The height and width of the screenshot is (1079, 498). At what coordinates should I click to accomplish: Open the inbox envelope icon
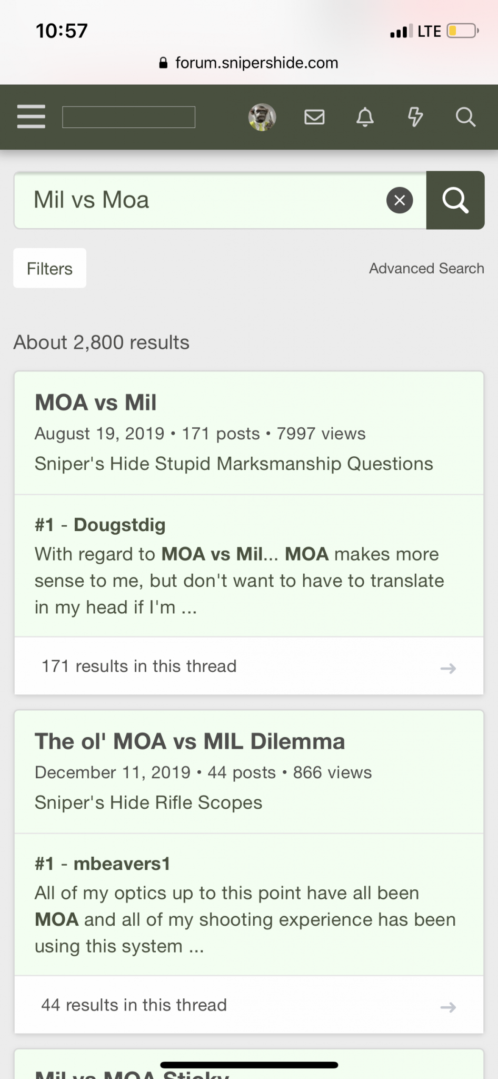[x=314, y=116]
